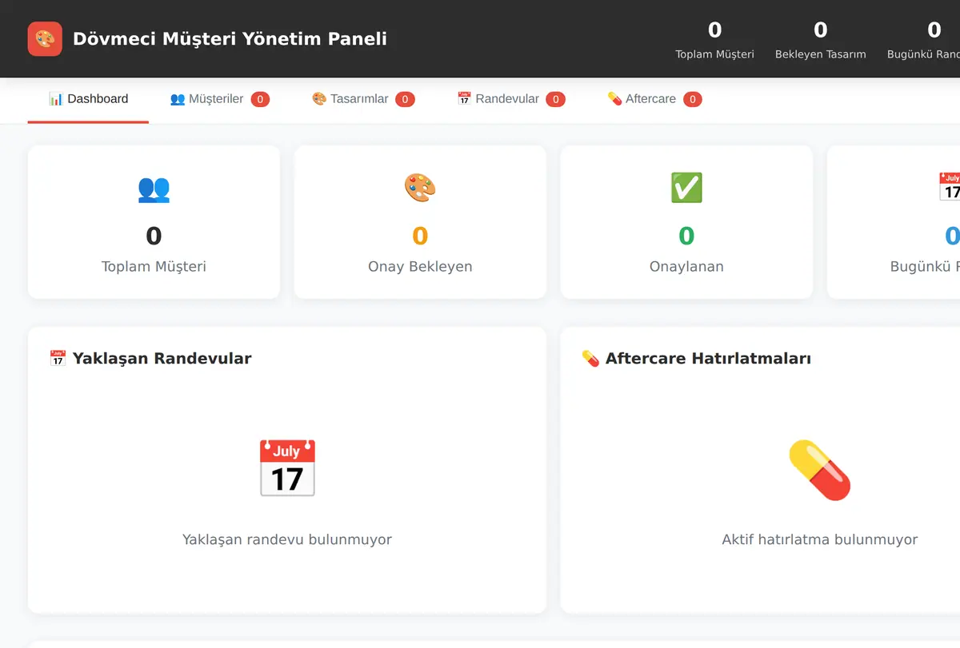Viewport: 960px width, 648px height.
Task: Click the 'Onaylanan' card label
Action: [x=686, y=267]
